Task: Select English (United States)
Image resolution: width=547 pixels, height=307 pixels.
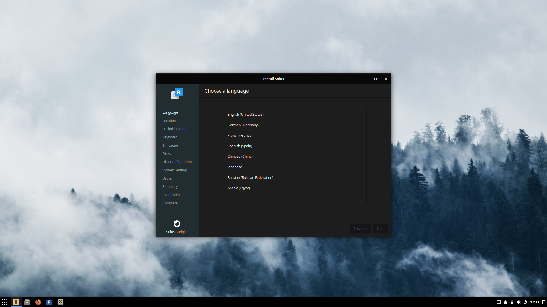Action: [295, 115]
